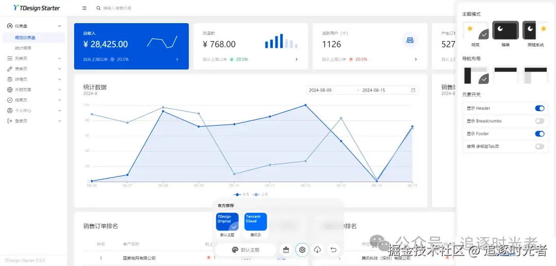Expand the 详情页 menu chevron
This screenshot has height=266, width=556.
click(60, 79)
